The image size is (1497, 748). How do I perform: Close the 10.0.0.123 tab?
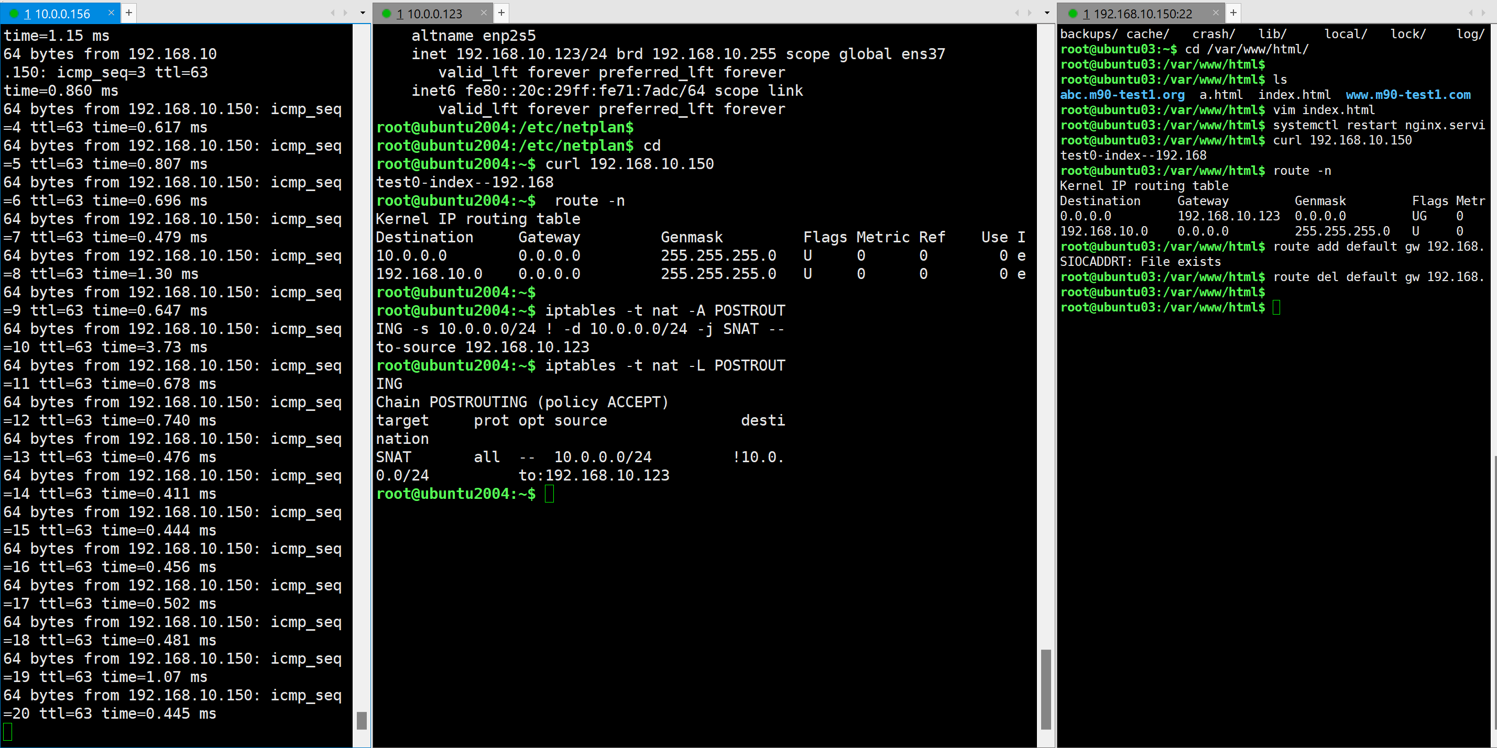pyautogui.click(x=484, y=12)
